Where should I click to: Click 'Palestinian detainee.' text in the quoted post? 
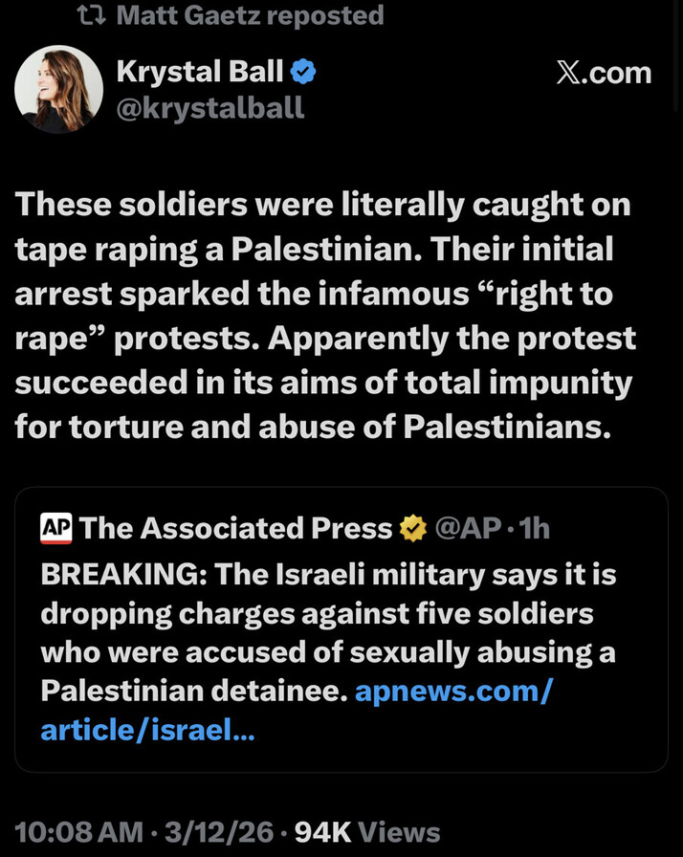coord(192,691)
